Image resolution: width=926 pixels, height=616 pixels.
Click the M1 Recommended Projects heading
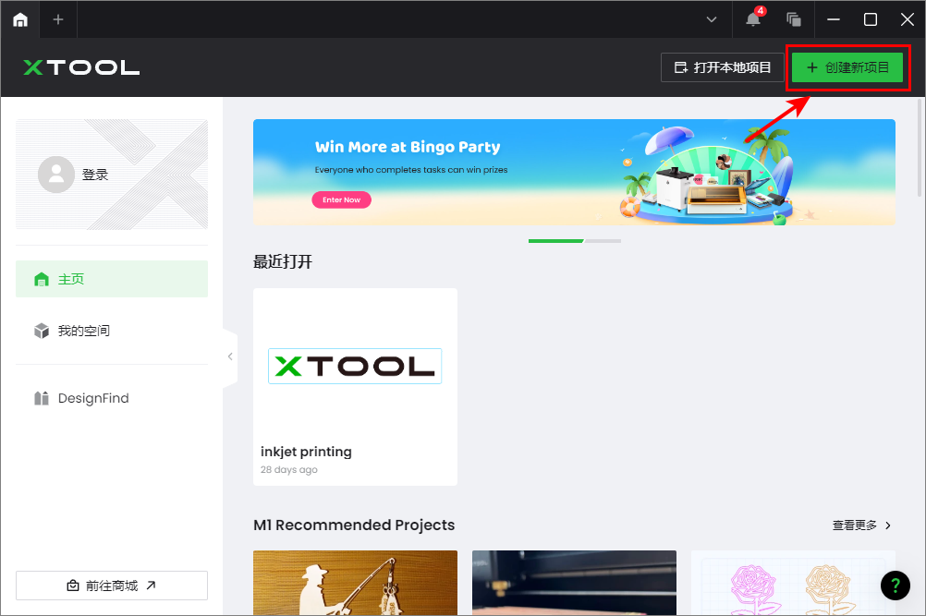click(x=354, y=525)
